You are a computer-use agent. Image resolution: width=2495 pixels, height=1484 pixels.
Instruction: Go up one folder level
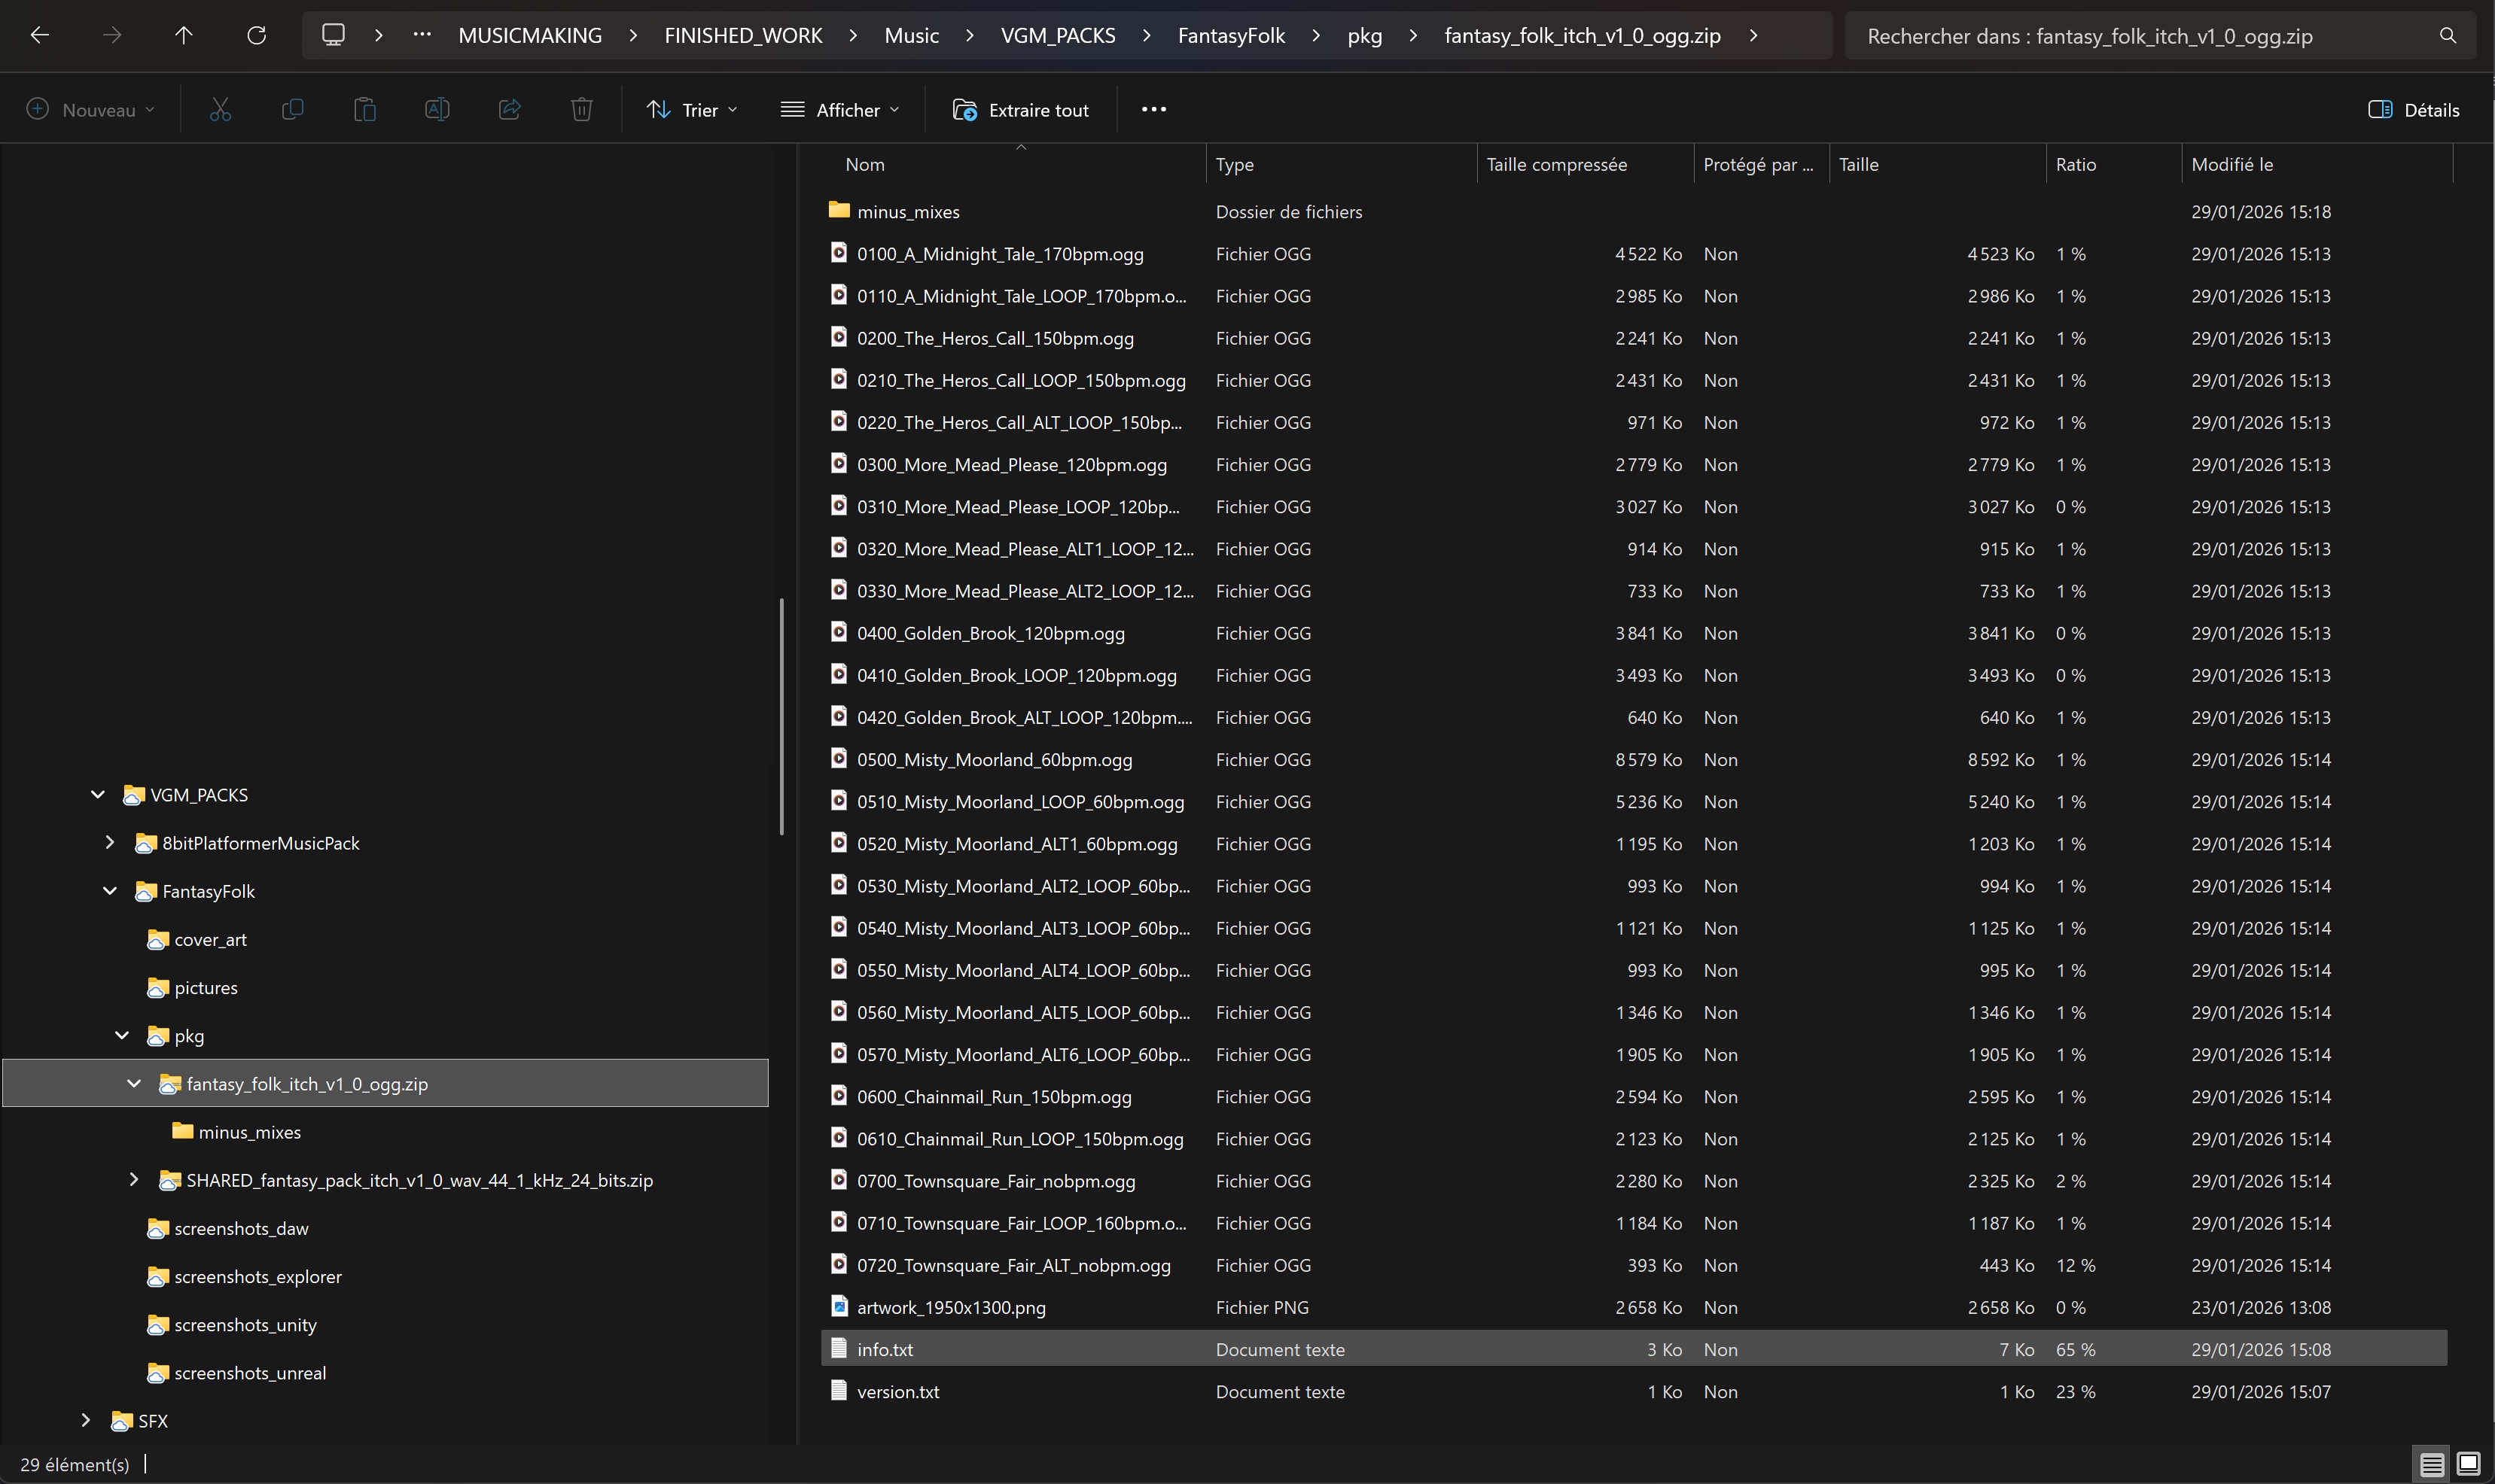183,36
